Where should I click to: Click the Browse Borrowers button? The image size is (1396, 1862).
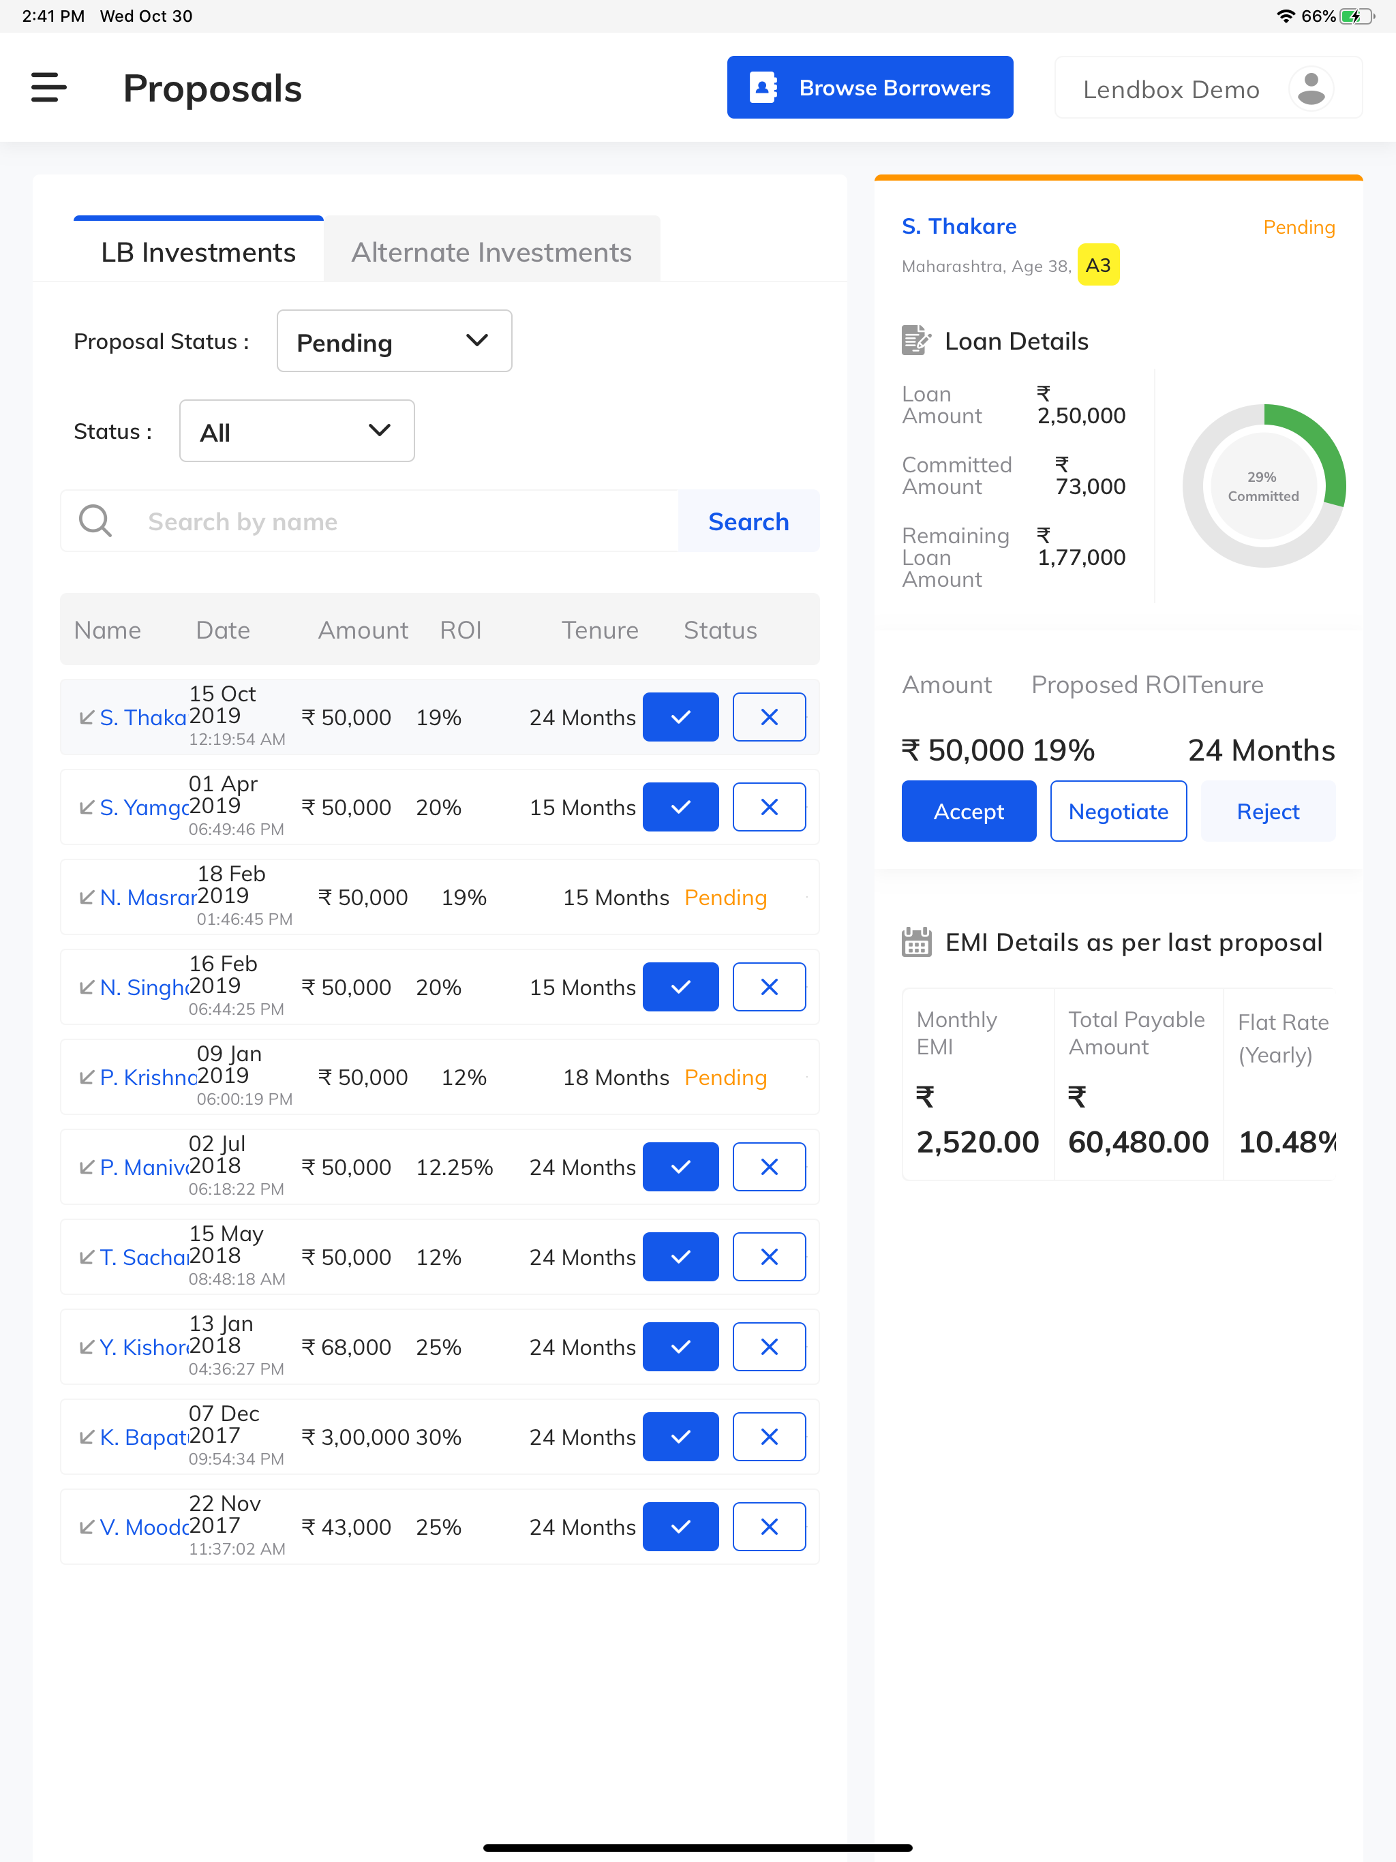[x=870, y=87]
